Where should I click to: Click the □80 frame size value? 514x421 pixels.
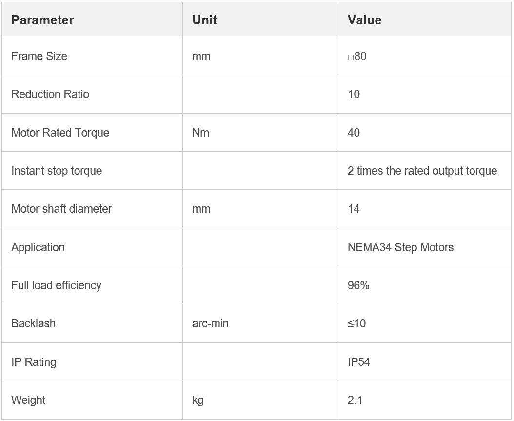tap(357, 56)
